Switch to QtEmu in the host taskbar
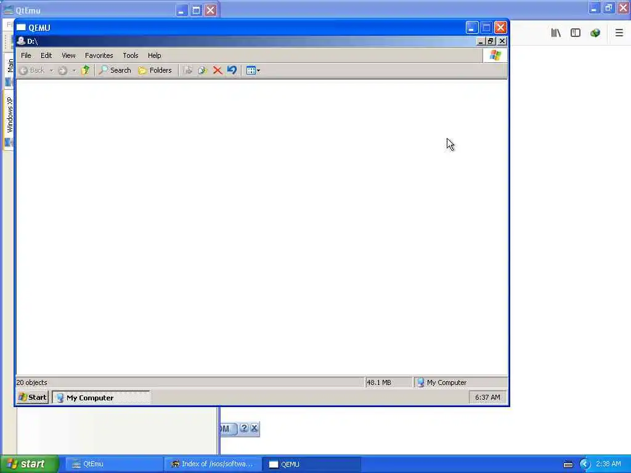The image size is (631, 473). pyautogui.click(x=114, y=464)
